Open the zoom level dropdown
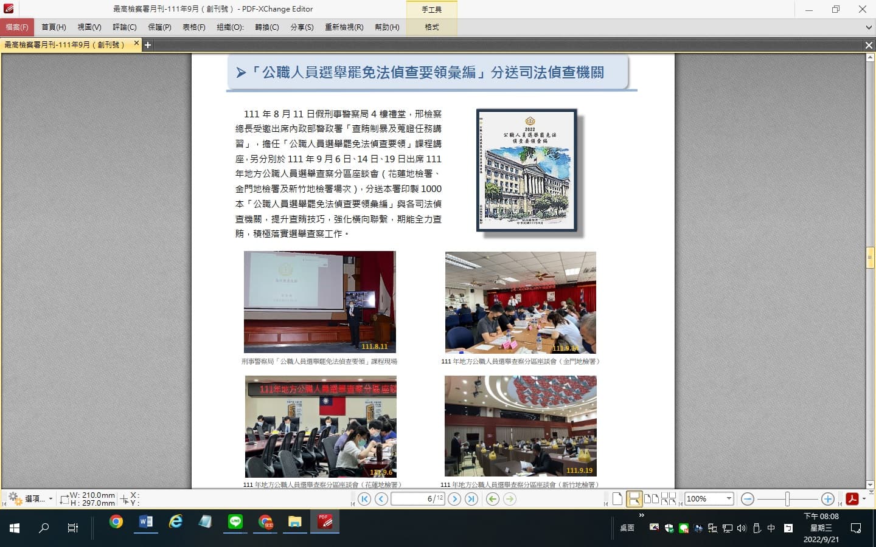This screenshot has height=547, width=876. [729, 499]
